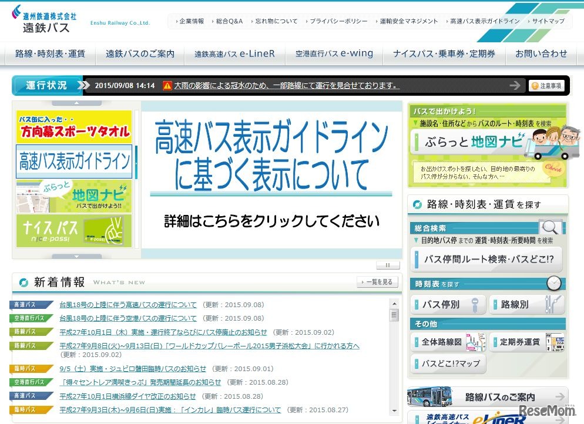Open the heavy rain flooding service notice
The image size is (584, 424).
pyautogui.click(x=287, y=86)
